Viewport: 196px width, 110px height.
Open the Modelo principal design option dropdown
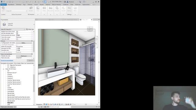pos(60,107)
